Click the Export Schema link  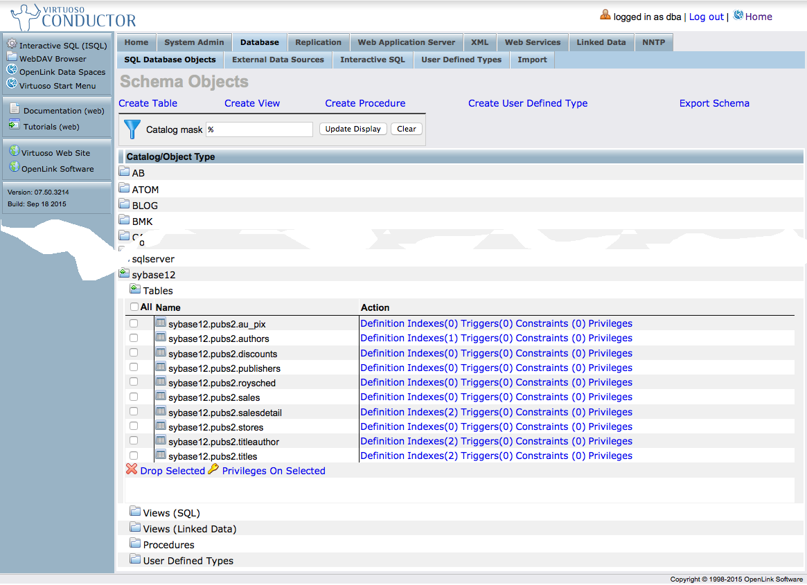coord(714,103)
